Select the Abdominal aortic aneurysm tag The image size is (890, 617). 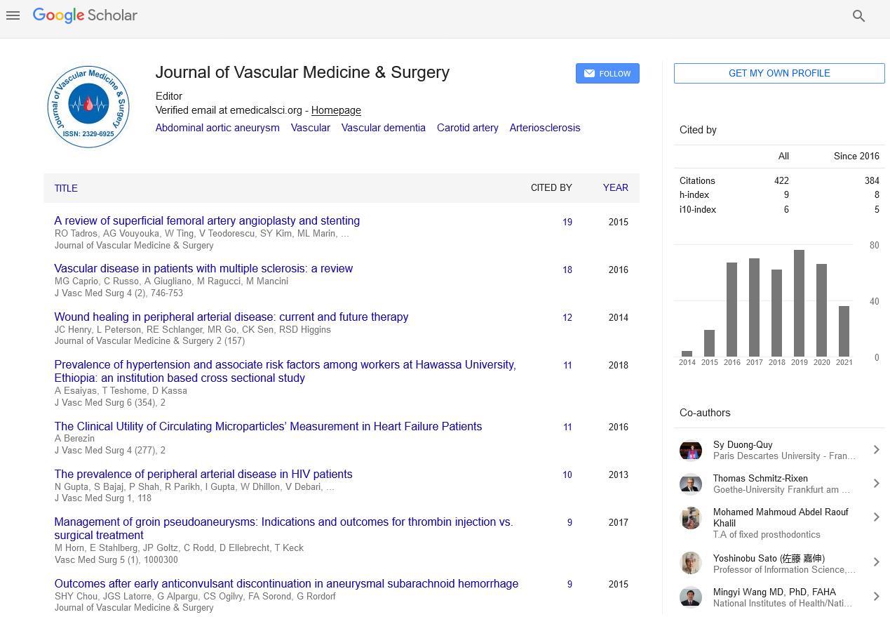217,128
